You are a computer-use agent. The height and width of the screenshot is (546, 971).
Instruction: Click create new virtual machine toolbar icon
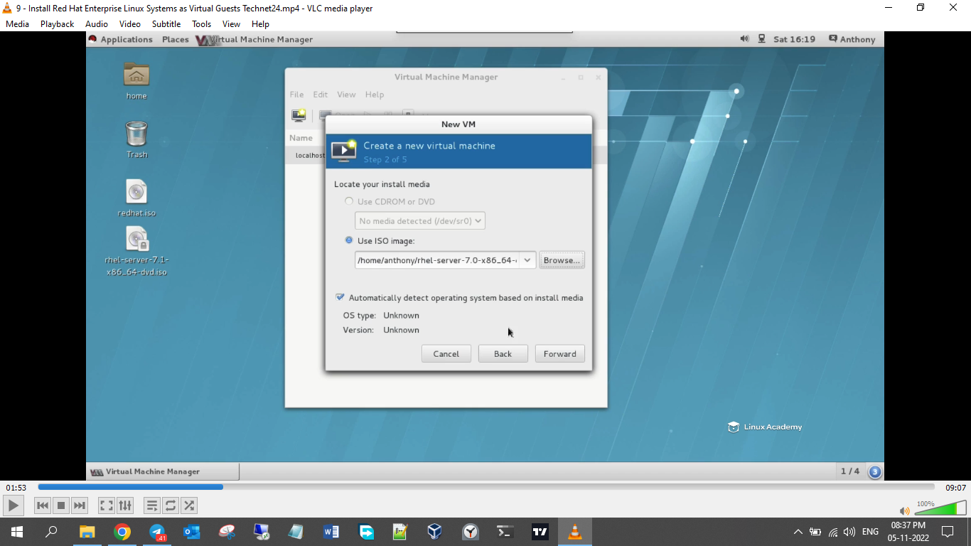[x=299, y=115]
